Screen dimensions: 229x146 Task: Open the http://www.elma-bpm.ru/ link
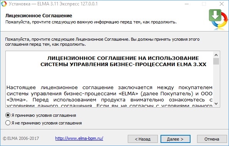tap(79, 138)
